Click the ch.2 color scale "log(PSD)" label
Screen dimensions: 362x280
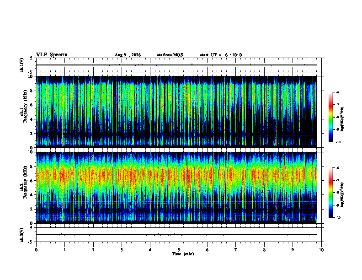[x=343, y=194]
